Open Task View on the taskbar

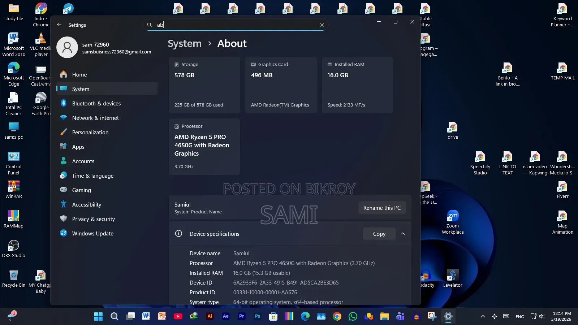[x=130, y=316]
